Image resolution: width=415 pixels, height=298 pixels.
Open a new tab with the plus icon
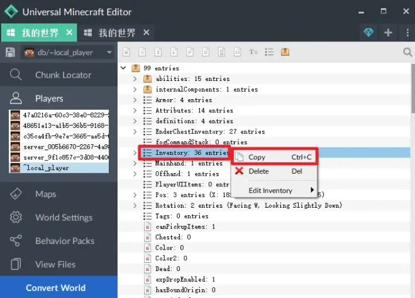click(x=388, y=33)
